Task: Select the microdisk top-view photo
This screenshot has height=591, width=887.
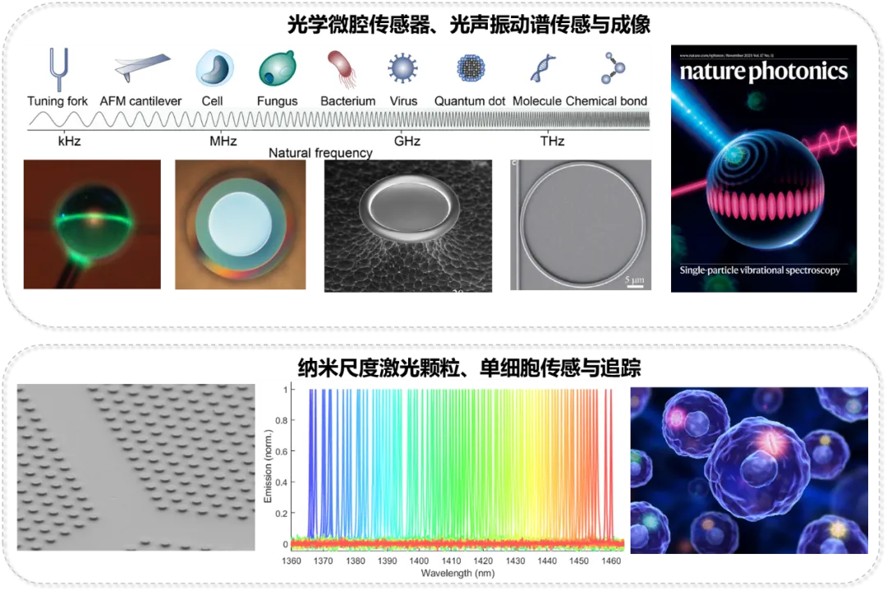Action: click(240, 224)
